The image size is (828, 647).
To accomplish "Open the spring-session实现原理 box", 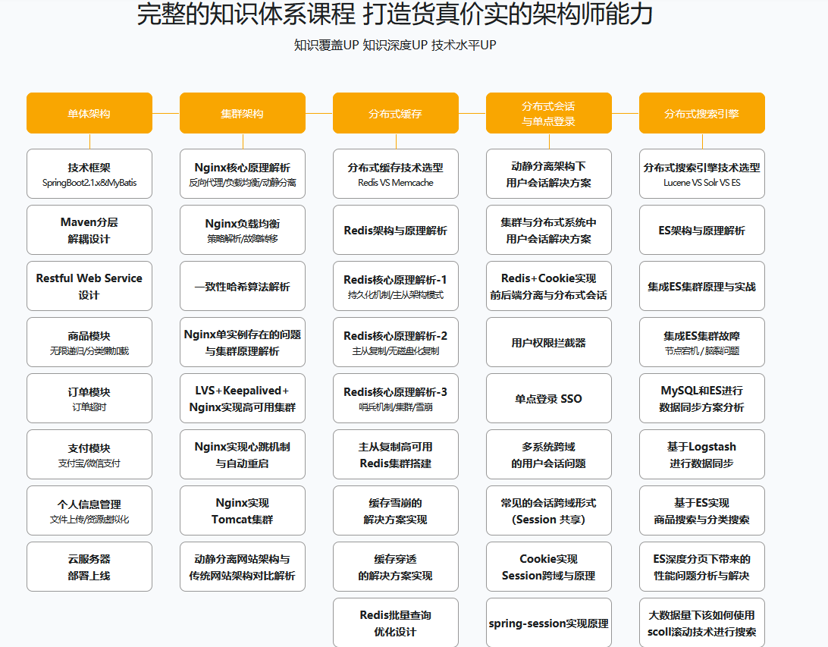I will click(x=549, y=623).
